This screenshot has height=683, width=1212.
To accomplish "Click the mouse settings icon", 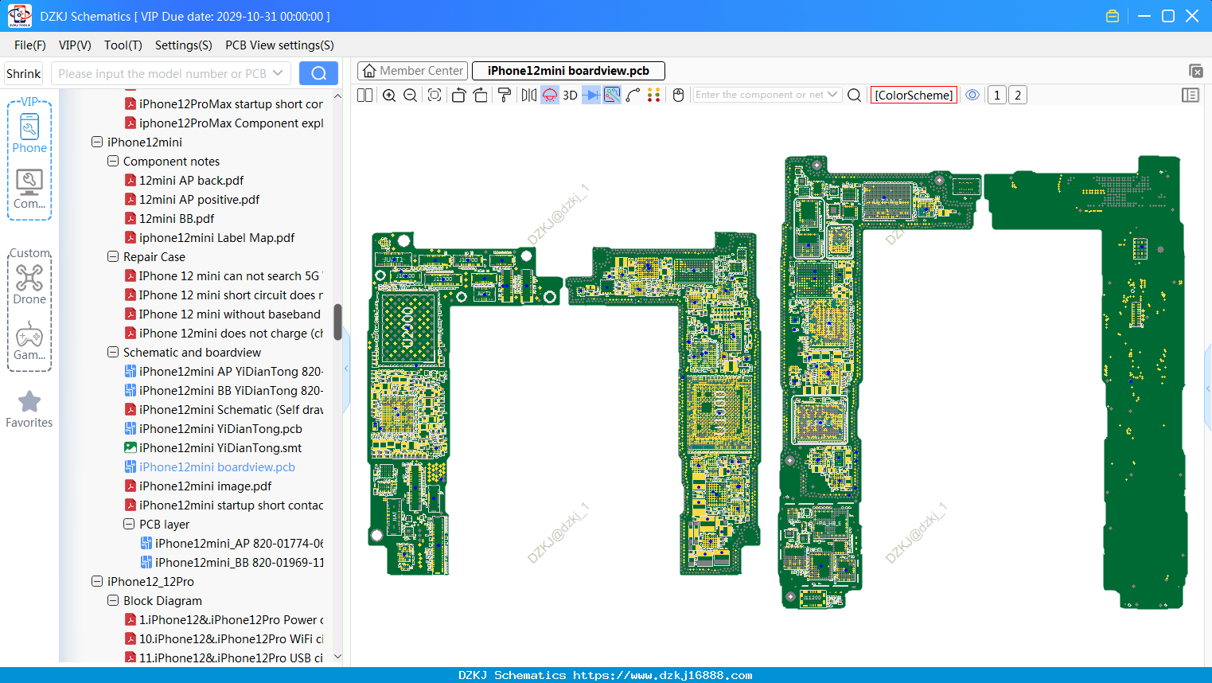I will [679, 95].
